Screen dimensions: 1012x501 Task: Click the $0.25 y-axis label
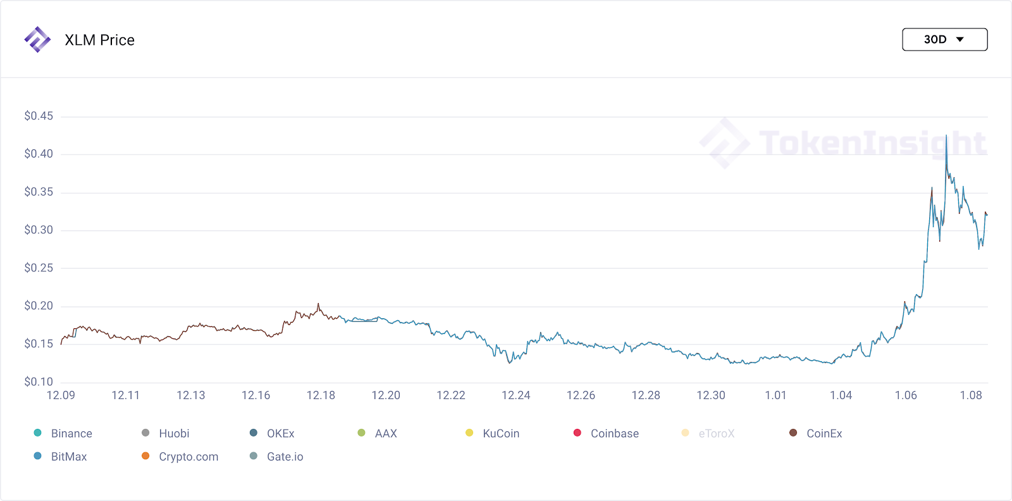tap(39, 268)
